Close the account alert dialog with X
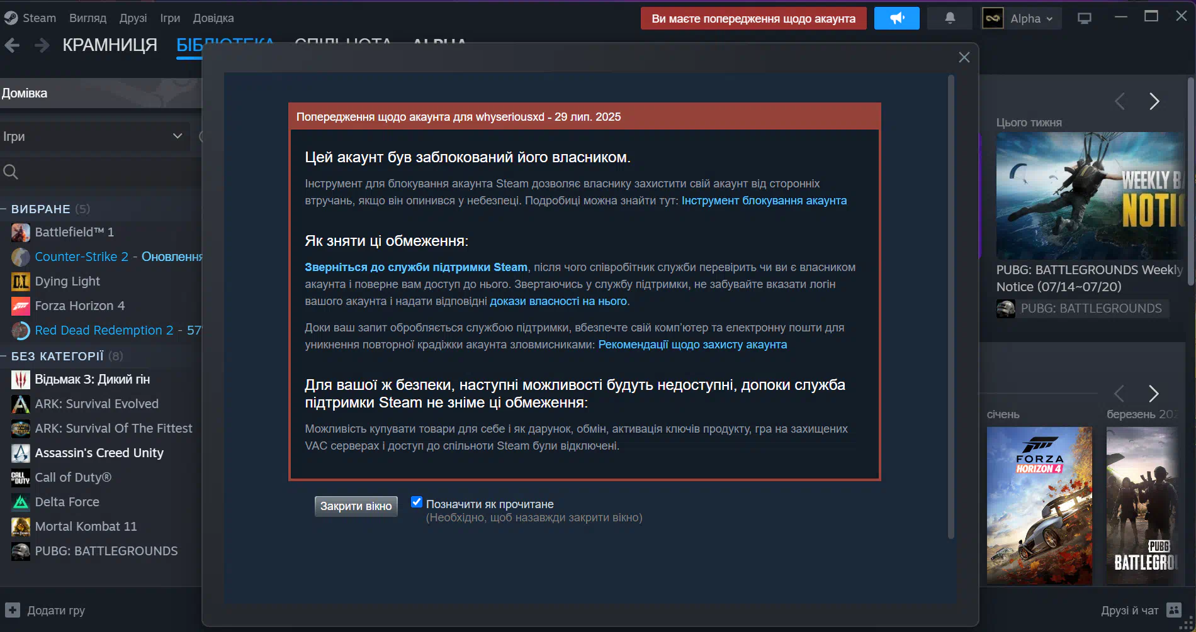This screenshot has height=632, width=1196. (964, 57)
